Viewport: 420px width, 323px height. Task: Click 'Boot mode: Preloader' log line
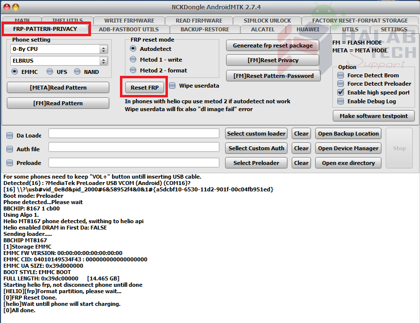[x=33, y=196]
